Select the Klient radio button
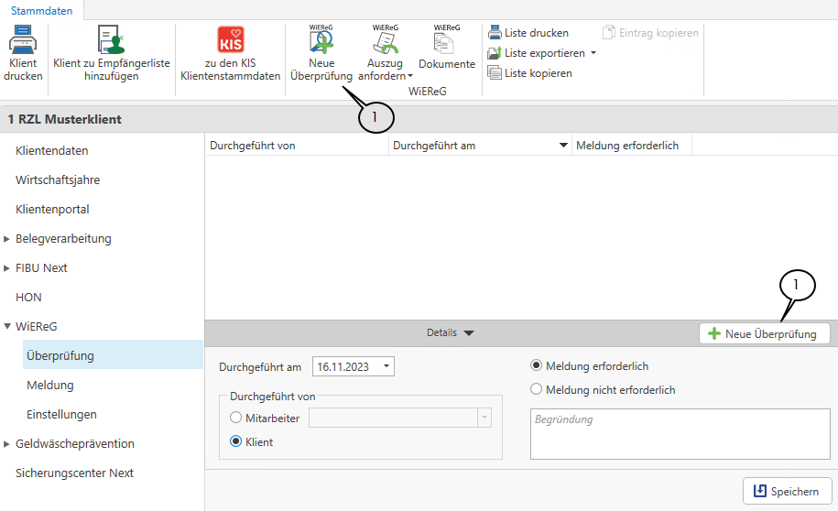This screenshot has height=511, width=838. point(236,442)
